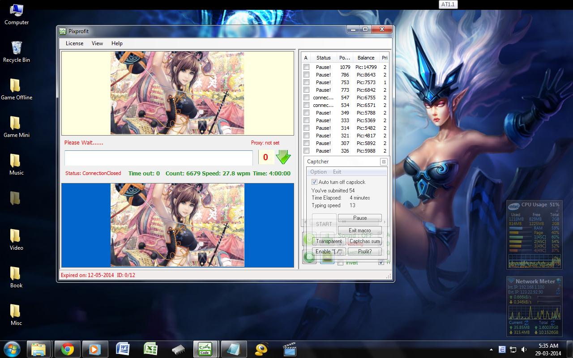Click the red 0 counter box
Image resolution: width=573 pixels, height=358 pixels.
point(265,157)
